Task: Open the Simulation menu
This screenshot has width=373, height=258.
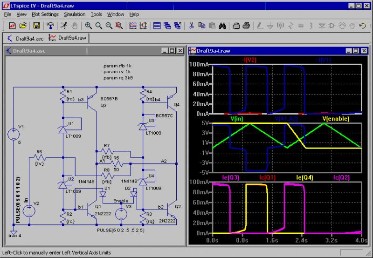Action: tap(75, 14)
